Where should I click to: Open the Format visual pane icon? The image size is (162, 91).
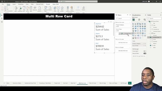click(x=139, y=19)
